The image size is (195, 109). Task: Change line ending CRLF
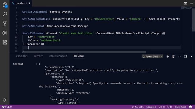170,107
